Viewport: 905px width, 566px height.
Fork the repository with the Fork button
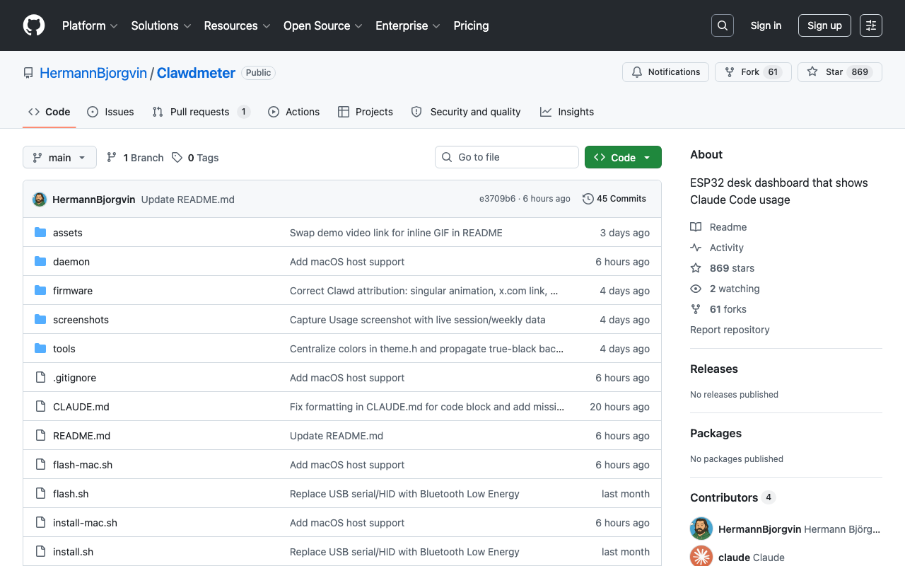[753, 72]
